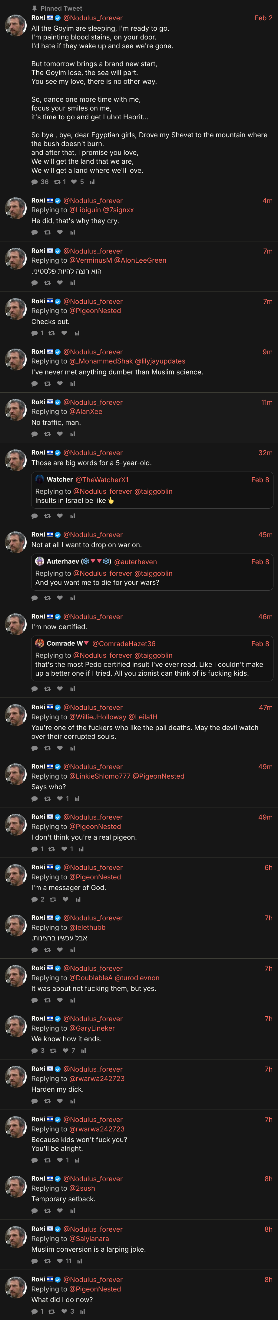
Task: Open the stats icon under the "larping joke" tweet
Action: (x=80, y=1261)
